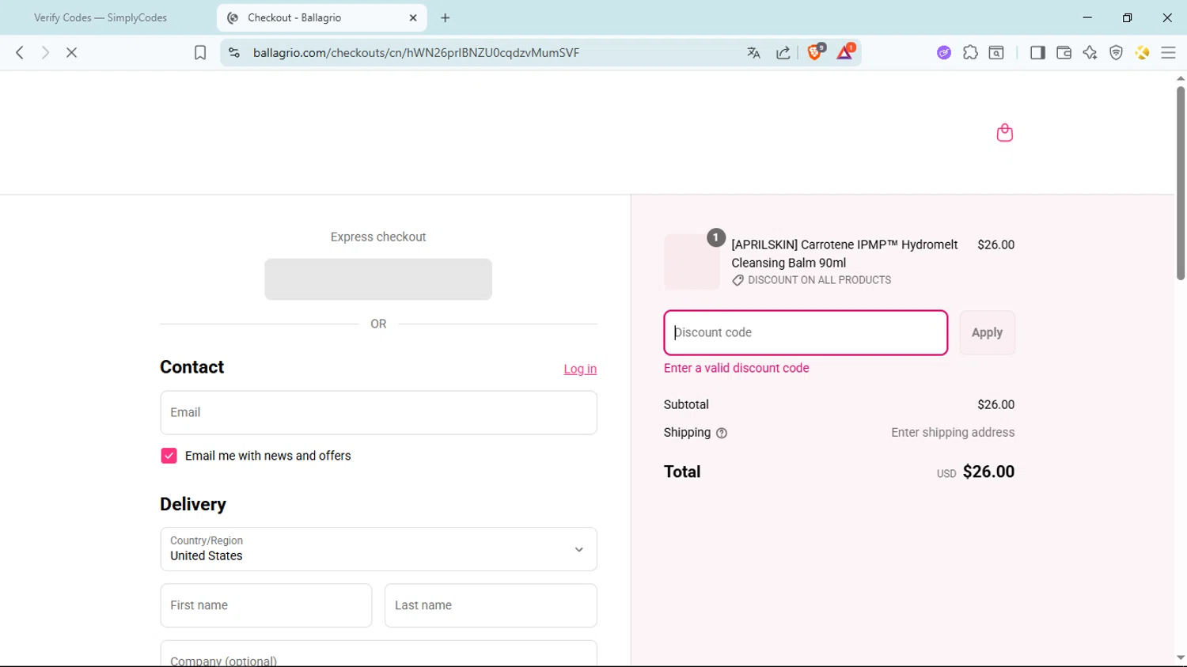Click the Shipping help question icon
1187x667 pixels.
[x=722, y=433]
